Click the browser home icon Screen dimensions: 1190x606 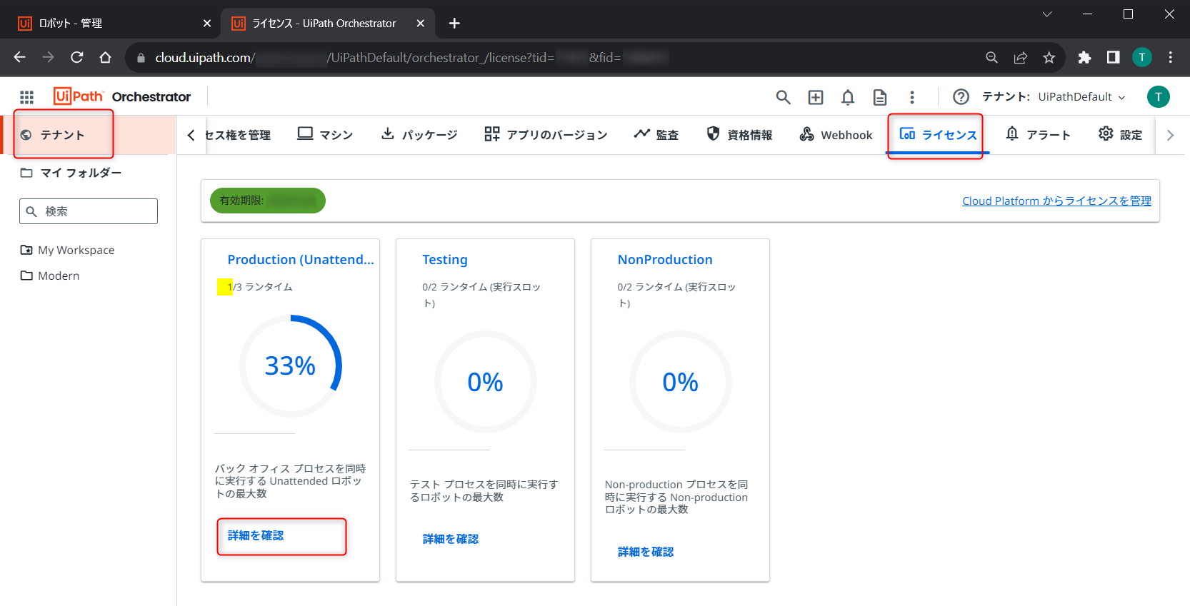tap(105, 57)
